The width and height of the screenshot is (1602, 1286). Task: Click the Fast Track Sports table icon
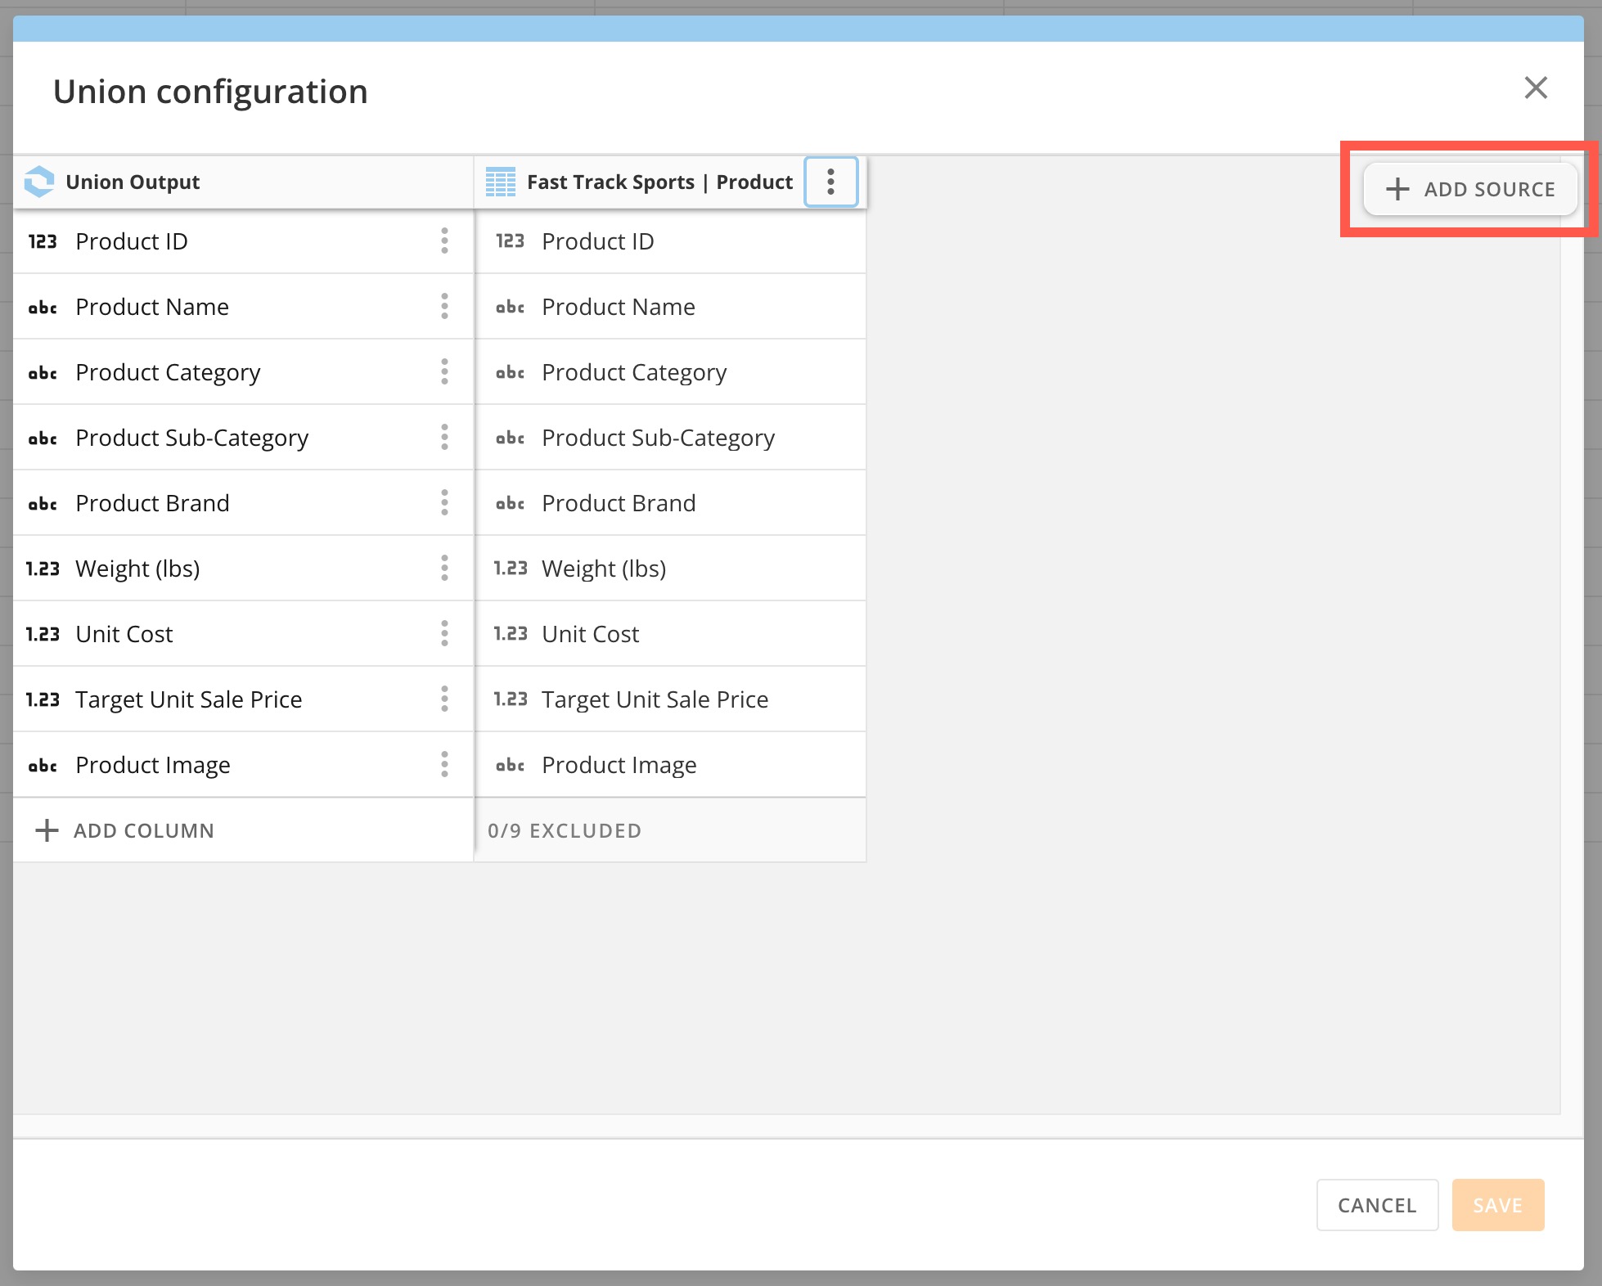pyautogui.click(x=500, y=182)
